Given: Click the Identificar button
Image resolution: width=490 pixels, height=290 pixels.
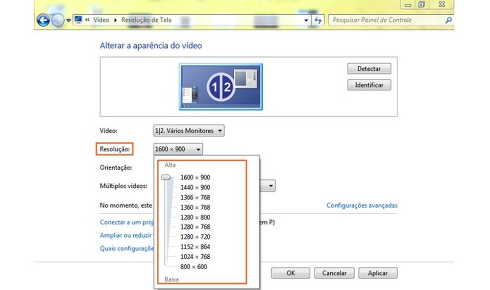Looking at the screenshot, I should tap(369, 85).
